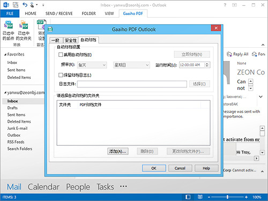Image resolution: width=268 pixels, height=201 pixels.
Task: Click the Cancel button in dialog
Action: (180, 168)
